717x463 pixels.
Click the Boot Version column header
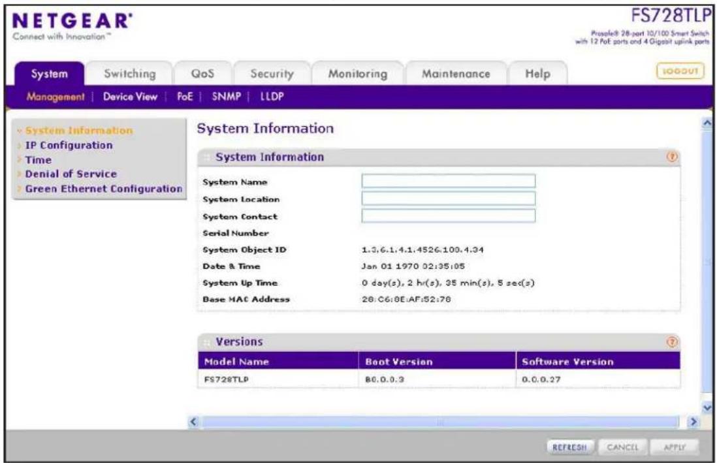pyautogui.click(x=437, y=361)
